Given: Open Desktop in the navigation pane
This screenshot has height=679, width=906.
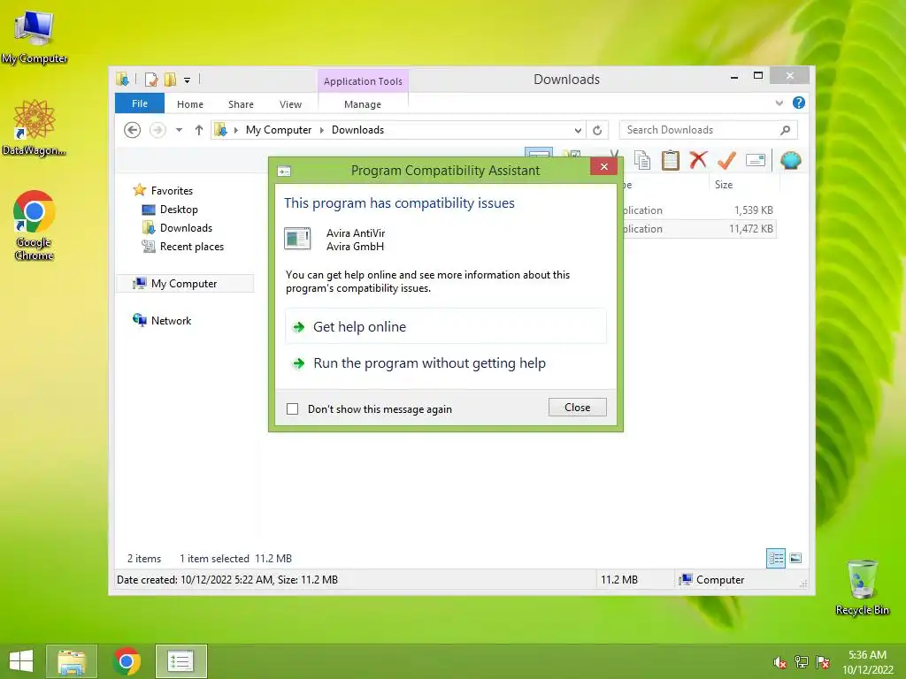Looking at the screenshot, I should point(179,209).
